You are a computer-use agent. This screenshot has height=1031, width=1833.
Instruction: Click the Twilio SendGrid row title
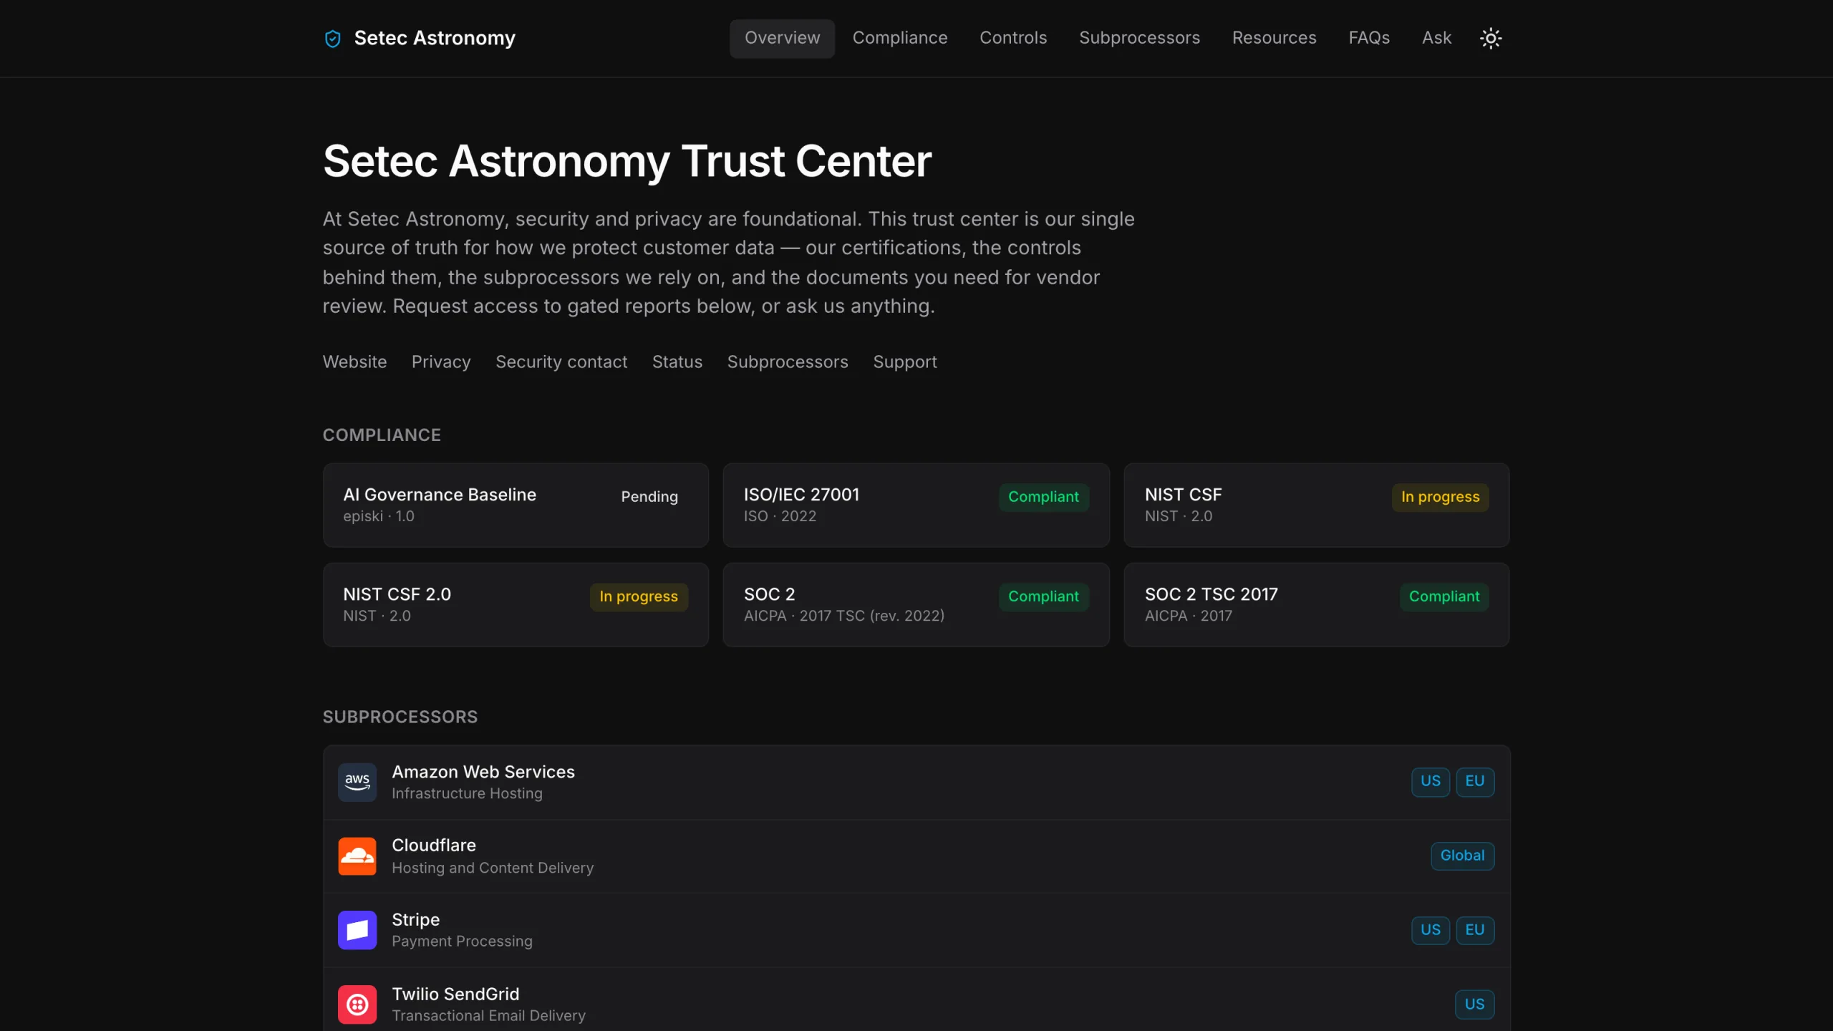[x=455, y=994]
